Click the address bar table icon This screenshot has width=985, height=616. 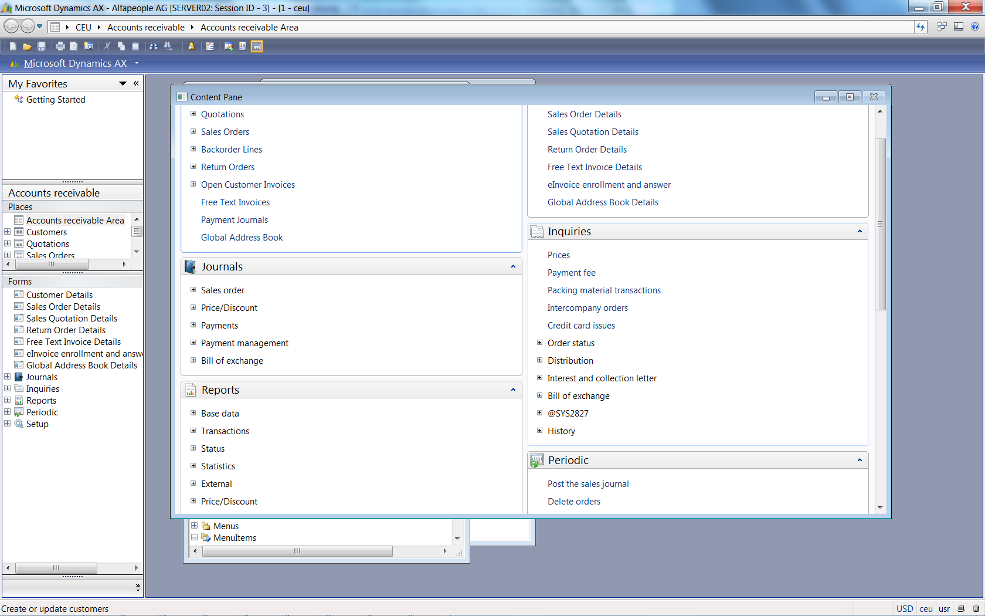(55, 27)
